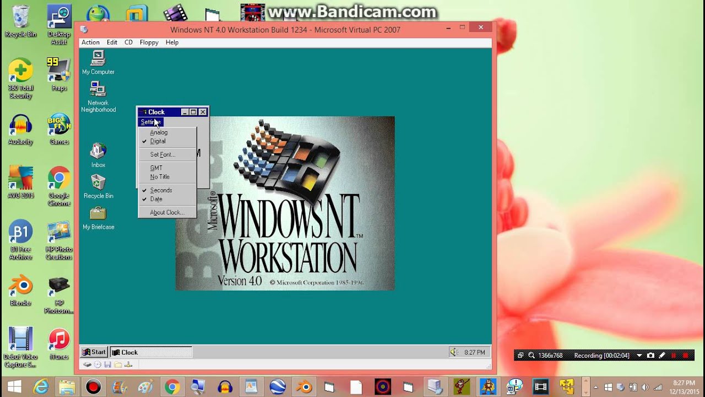705x397 pixels.
Task: Open File Explorer from host taskbar
Action: tap(67, 387)
